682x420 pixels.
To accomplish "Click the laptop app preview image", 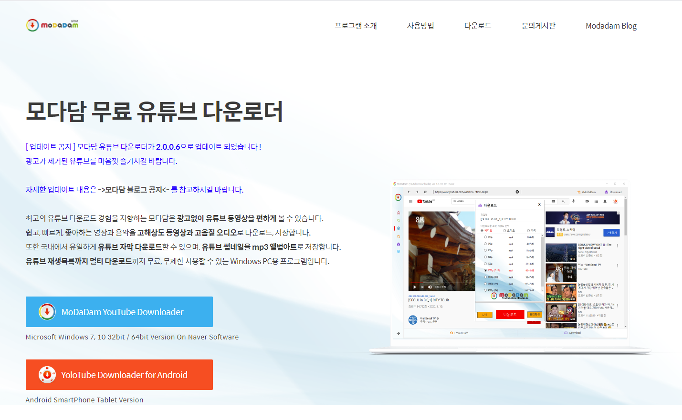I will point(510,267).
